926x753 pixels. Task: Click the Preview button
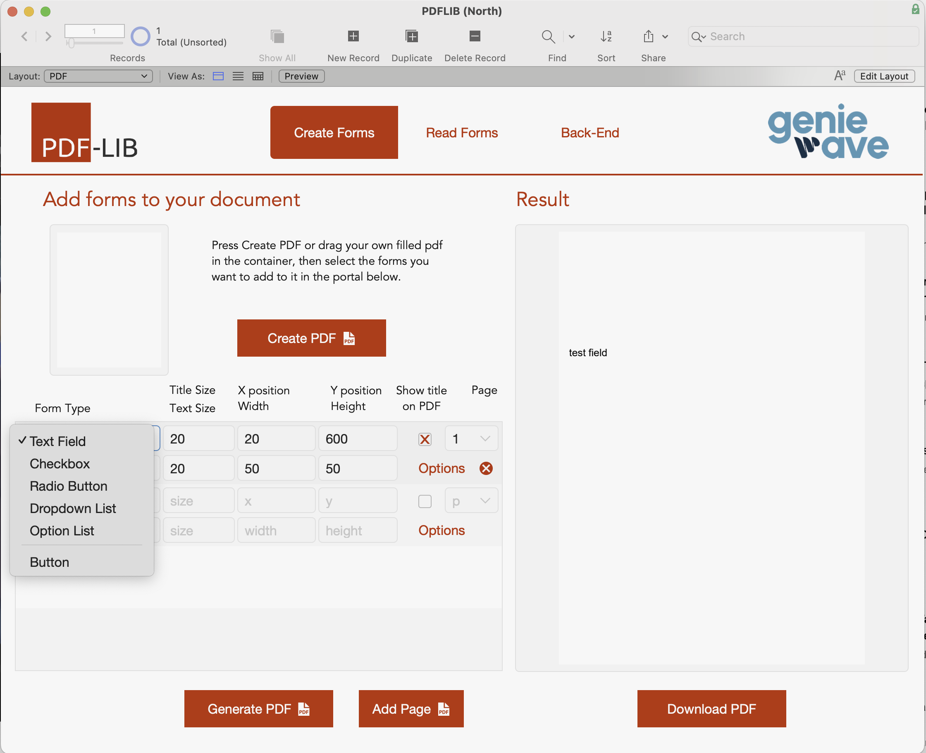click(x=302, y=77)
